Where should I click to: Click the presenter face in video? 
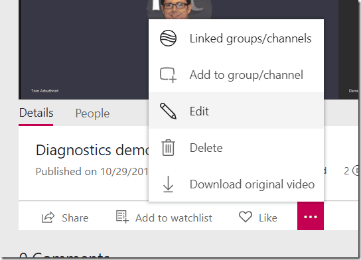coord(176,9)
